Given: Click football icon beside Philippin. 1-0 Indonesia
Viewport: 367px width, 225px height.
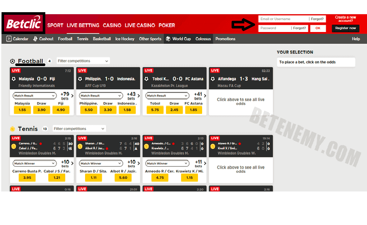Looking at the screenshot, I should click(x=80, y=79).
